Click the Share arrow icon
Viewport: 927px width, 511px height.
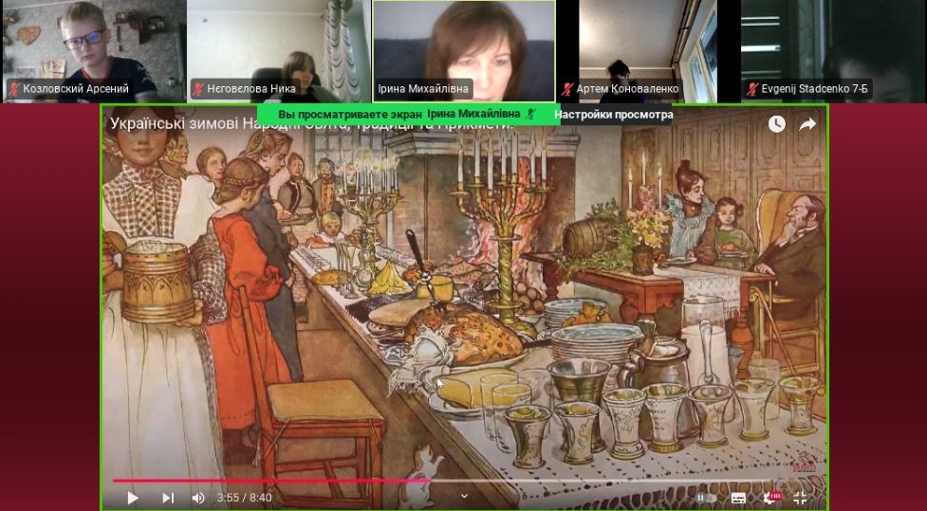pyautogui.click(x=807, y=124)
